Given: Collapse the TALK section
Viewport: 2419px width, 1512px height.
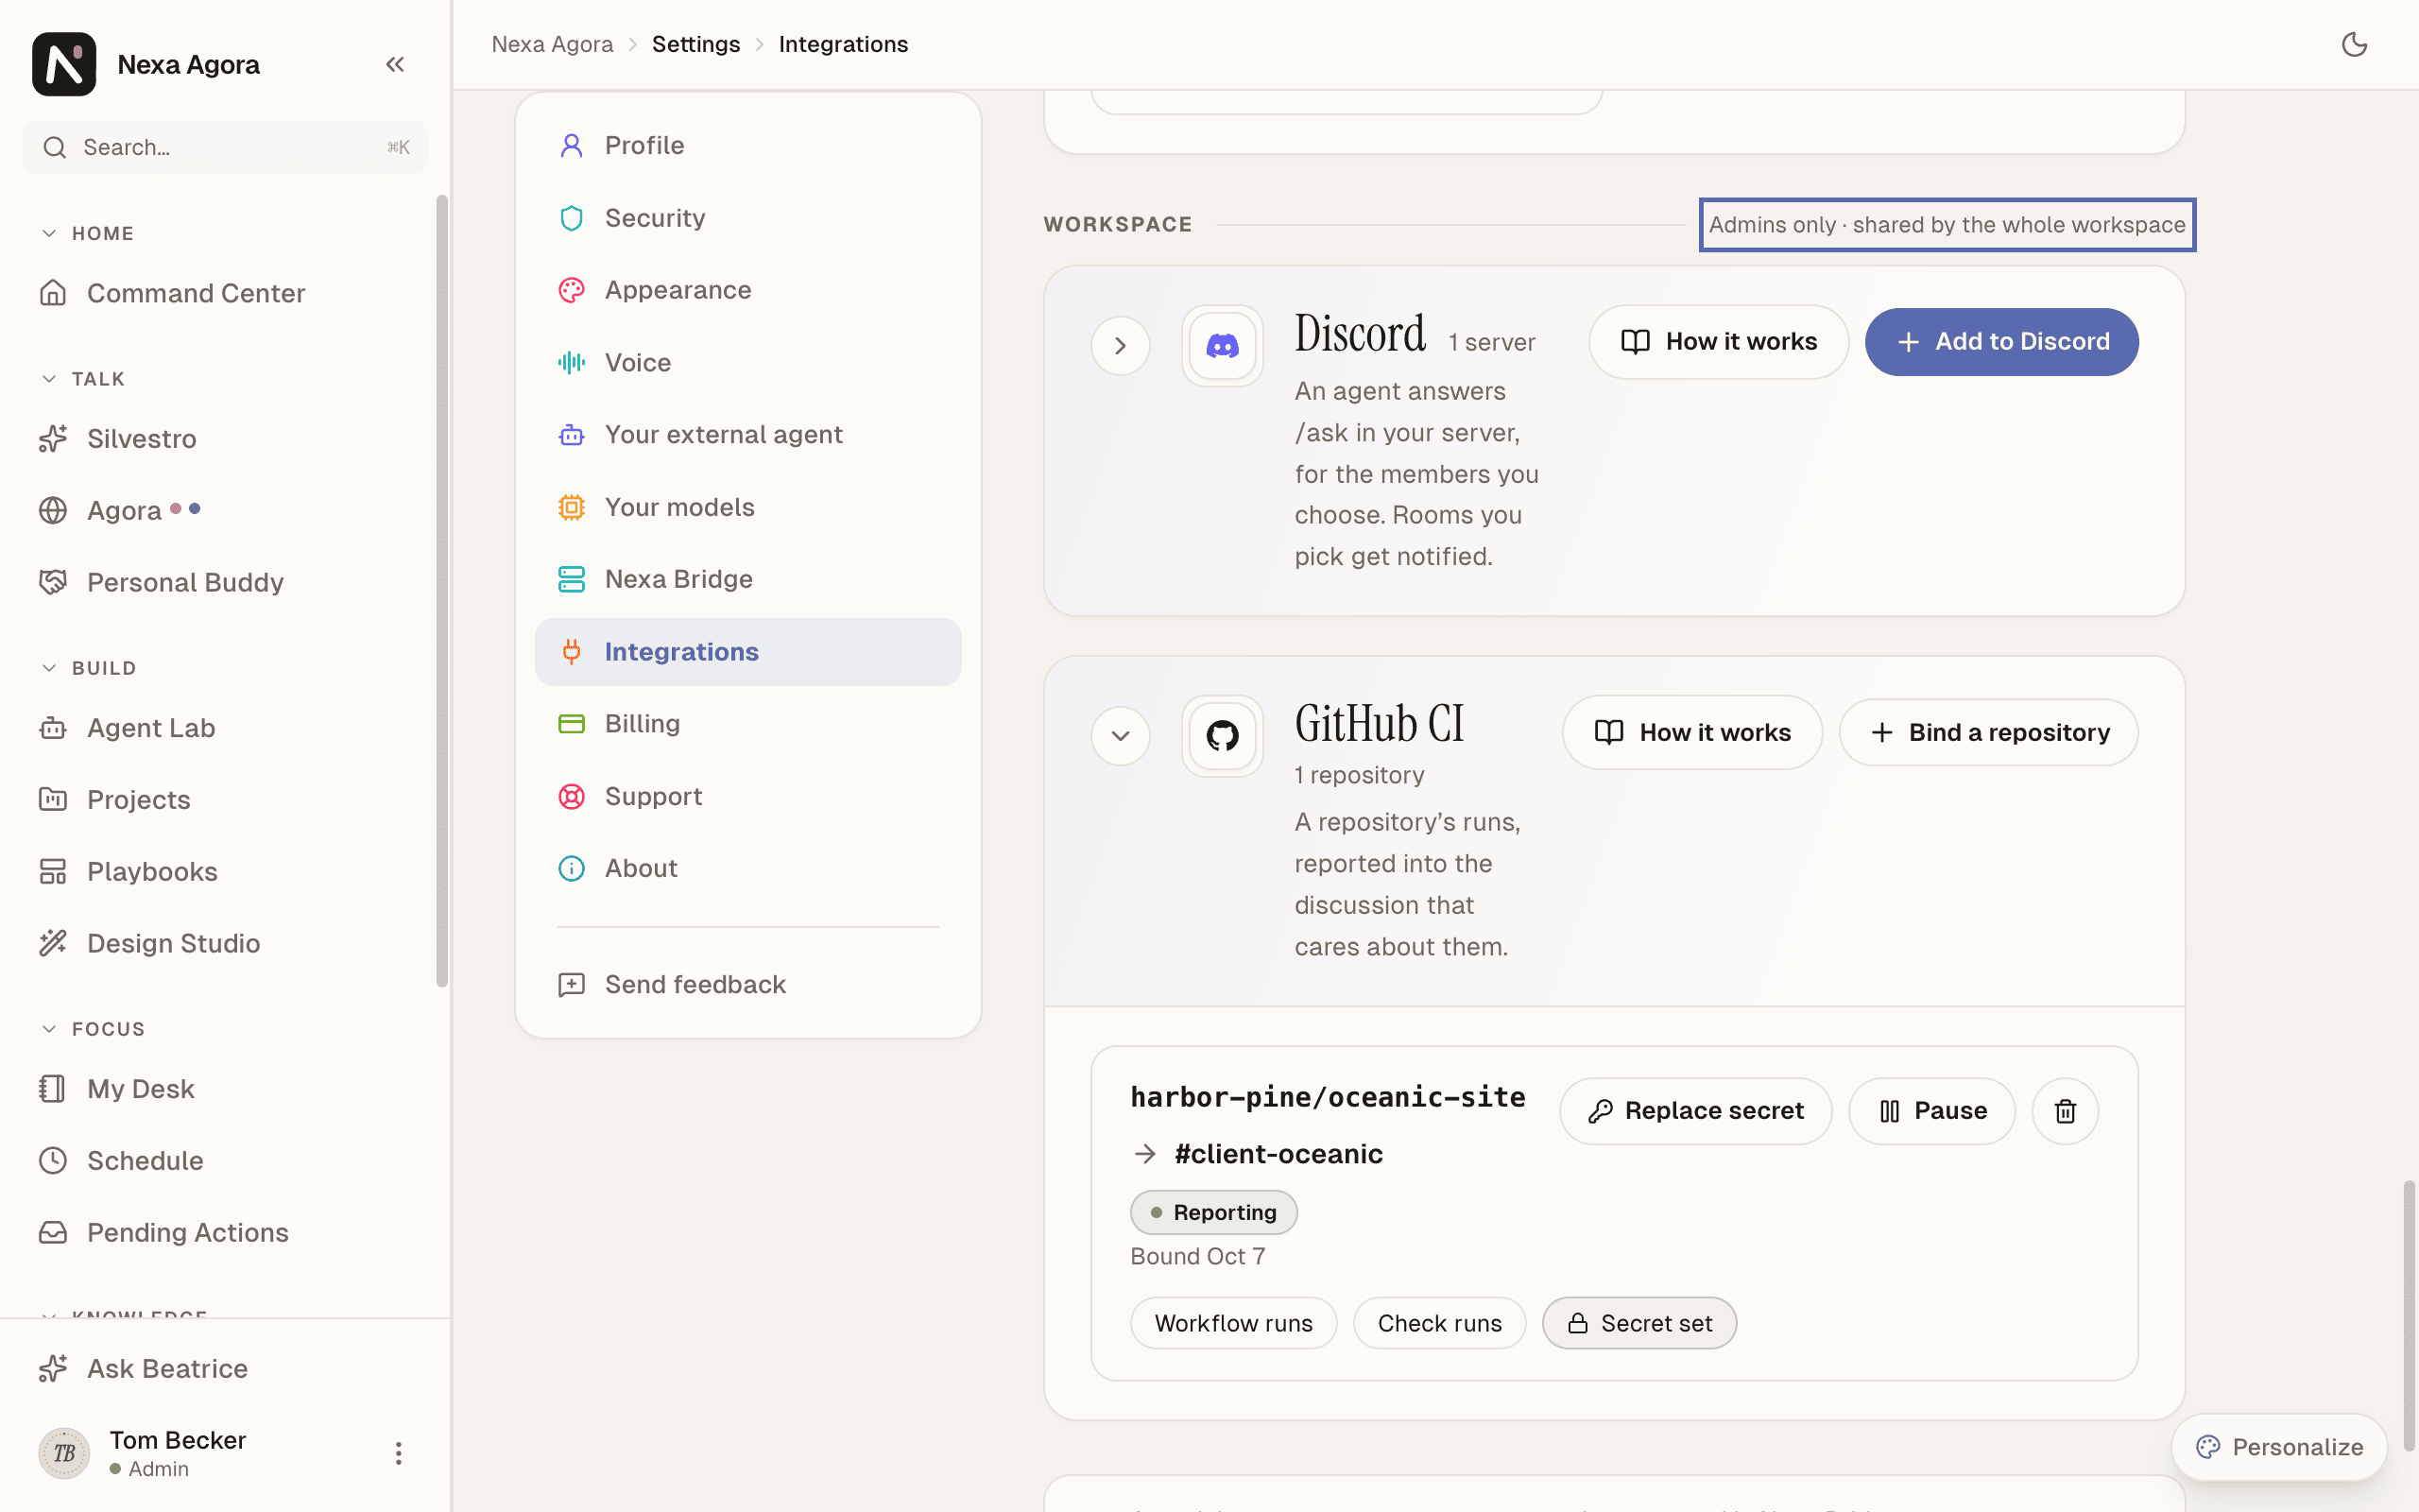Looking at the screenshot, I should [84, 379].
